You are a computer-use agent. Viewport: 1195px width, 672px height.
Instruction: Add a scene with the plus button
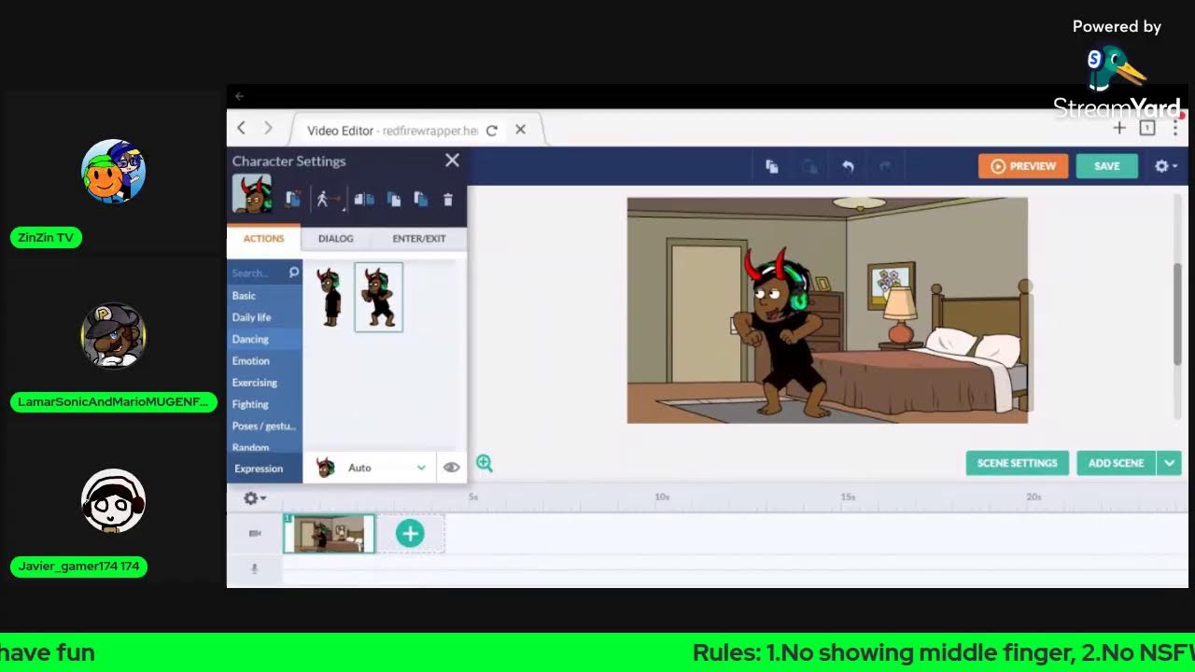[x=410, y=533]
